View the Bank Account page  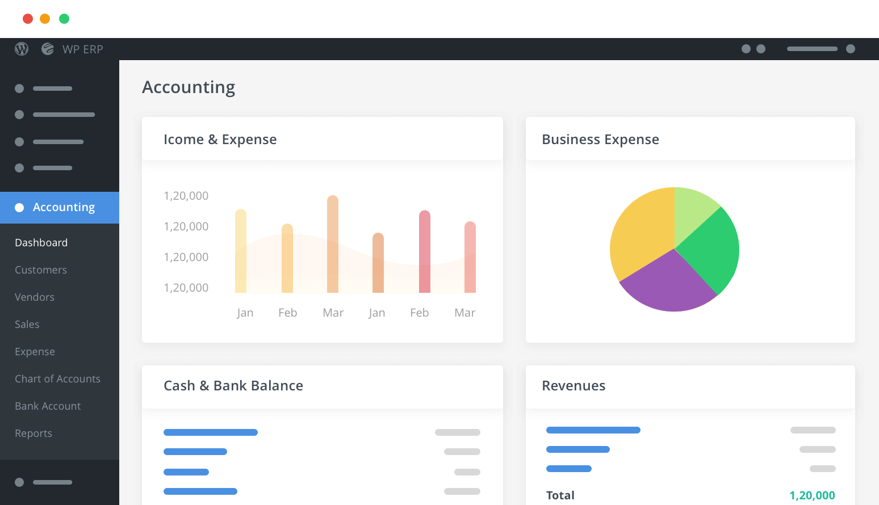tap(47, 406)
